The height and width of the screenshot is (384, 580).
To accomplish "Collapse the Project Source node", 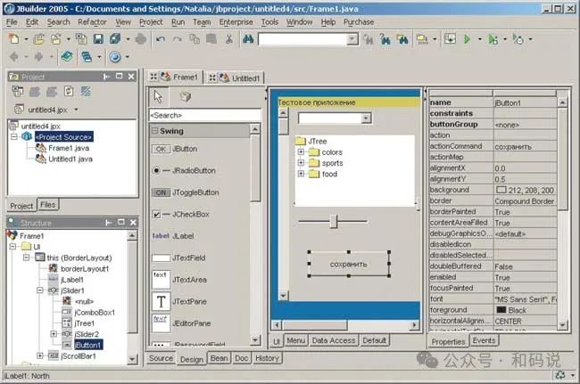I will [14, 136].
